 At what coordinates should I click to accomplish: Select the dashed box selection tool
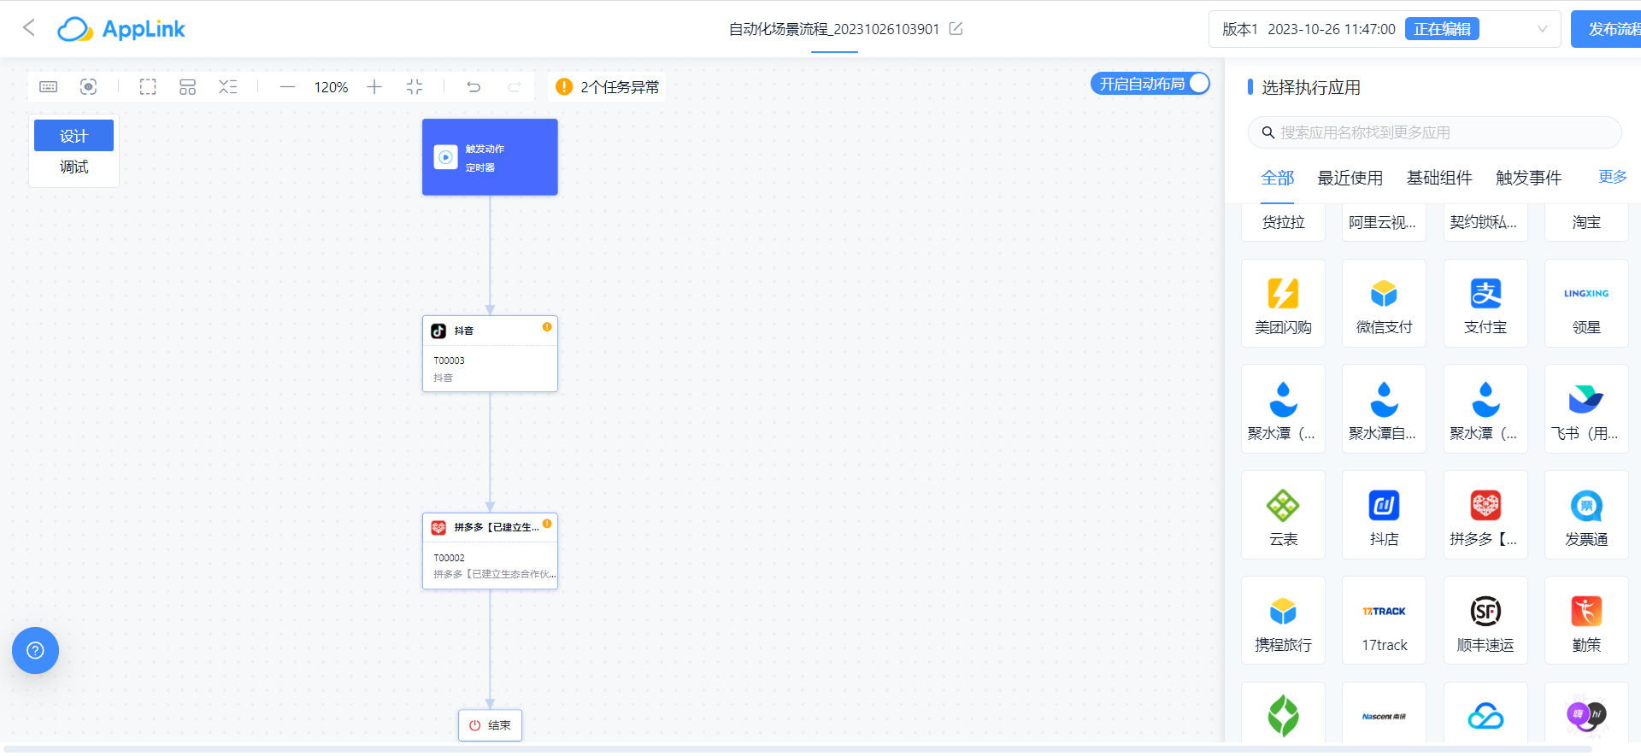click(x=148, y=87)
